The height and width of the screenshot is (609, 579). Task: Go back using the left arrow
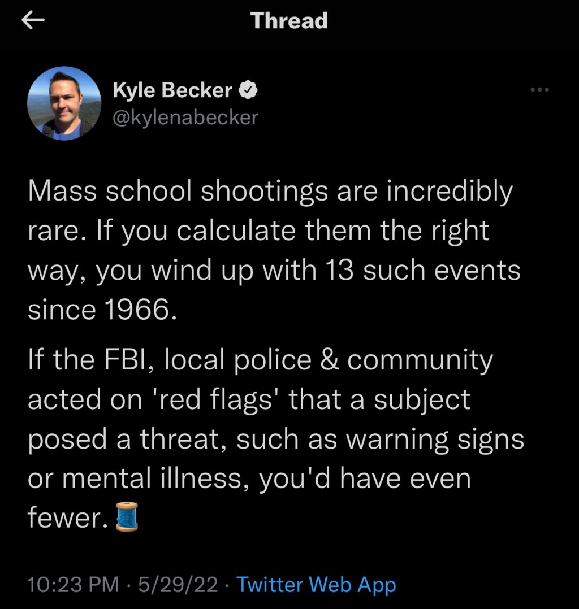[x=33, y=21]
